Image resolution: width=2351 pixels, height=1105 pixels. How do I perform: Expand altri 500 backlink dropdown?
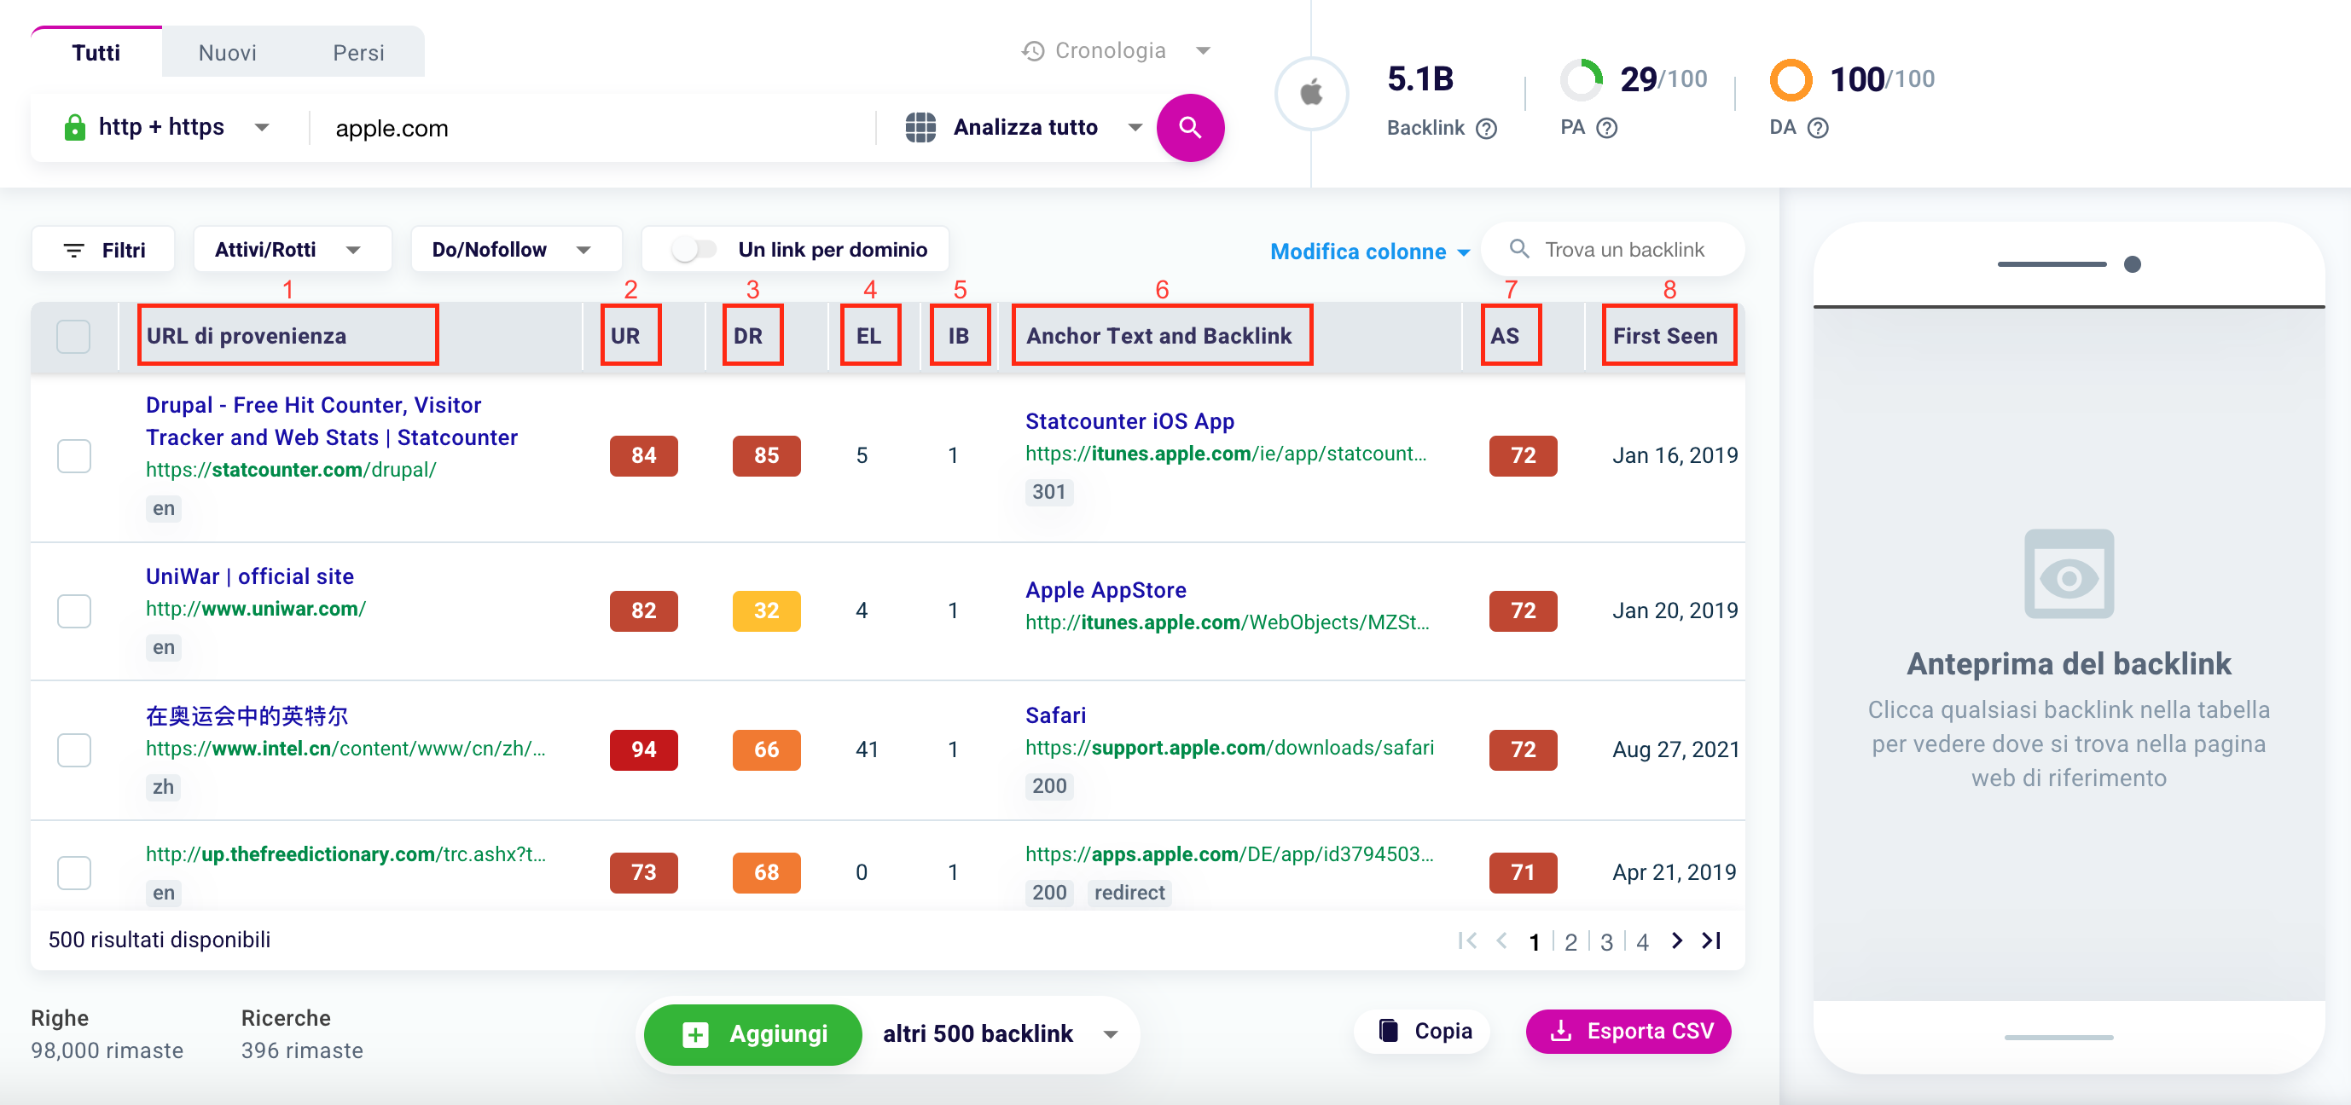tap(1111, 1035)
